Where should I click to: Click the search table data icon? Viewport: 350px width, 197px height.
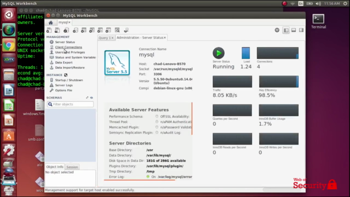click(x=118, y=30)
